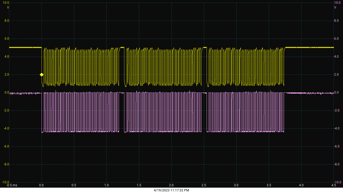Click the yellow -8.0 left axis label
Viewport: 343px width, 193px height.
click(6, 164)
